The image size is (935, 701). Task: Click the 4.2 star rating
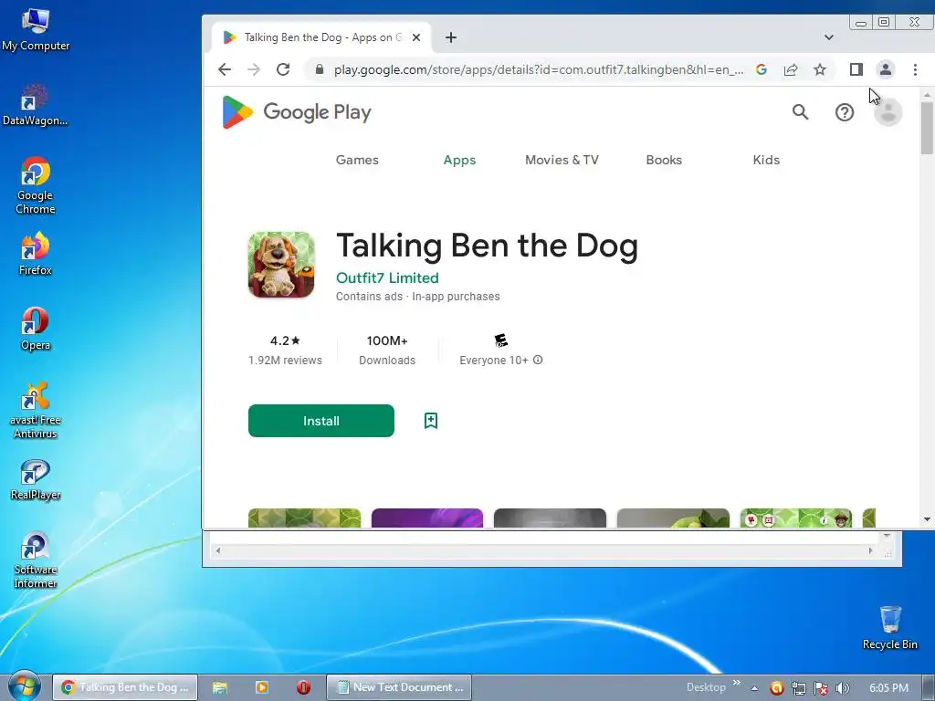[x=285, y=341]
